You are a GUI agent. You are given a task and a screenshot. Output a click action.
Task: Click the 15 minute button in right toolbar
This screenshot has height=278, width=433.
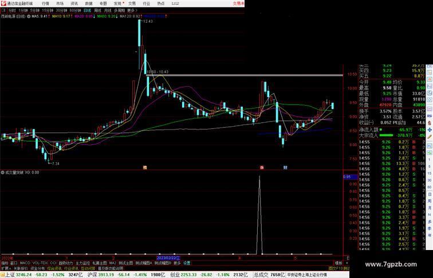(430, 174)
